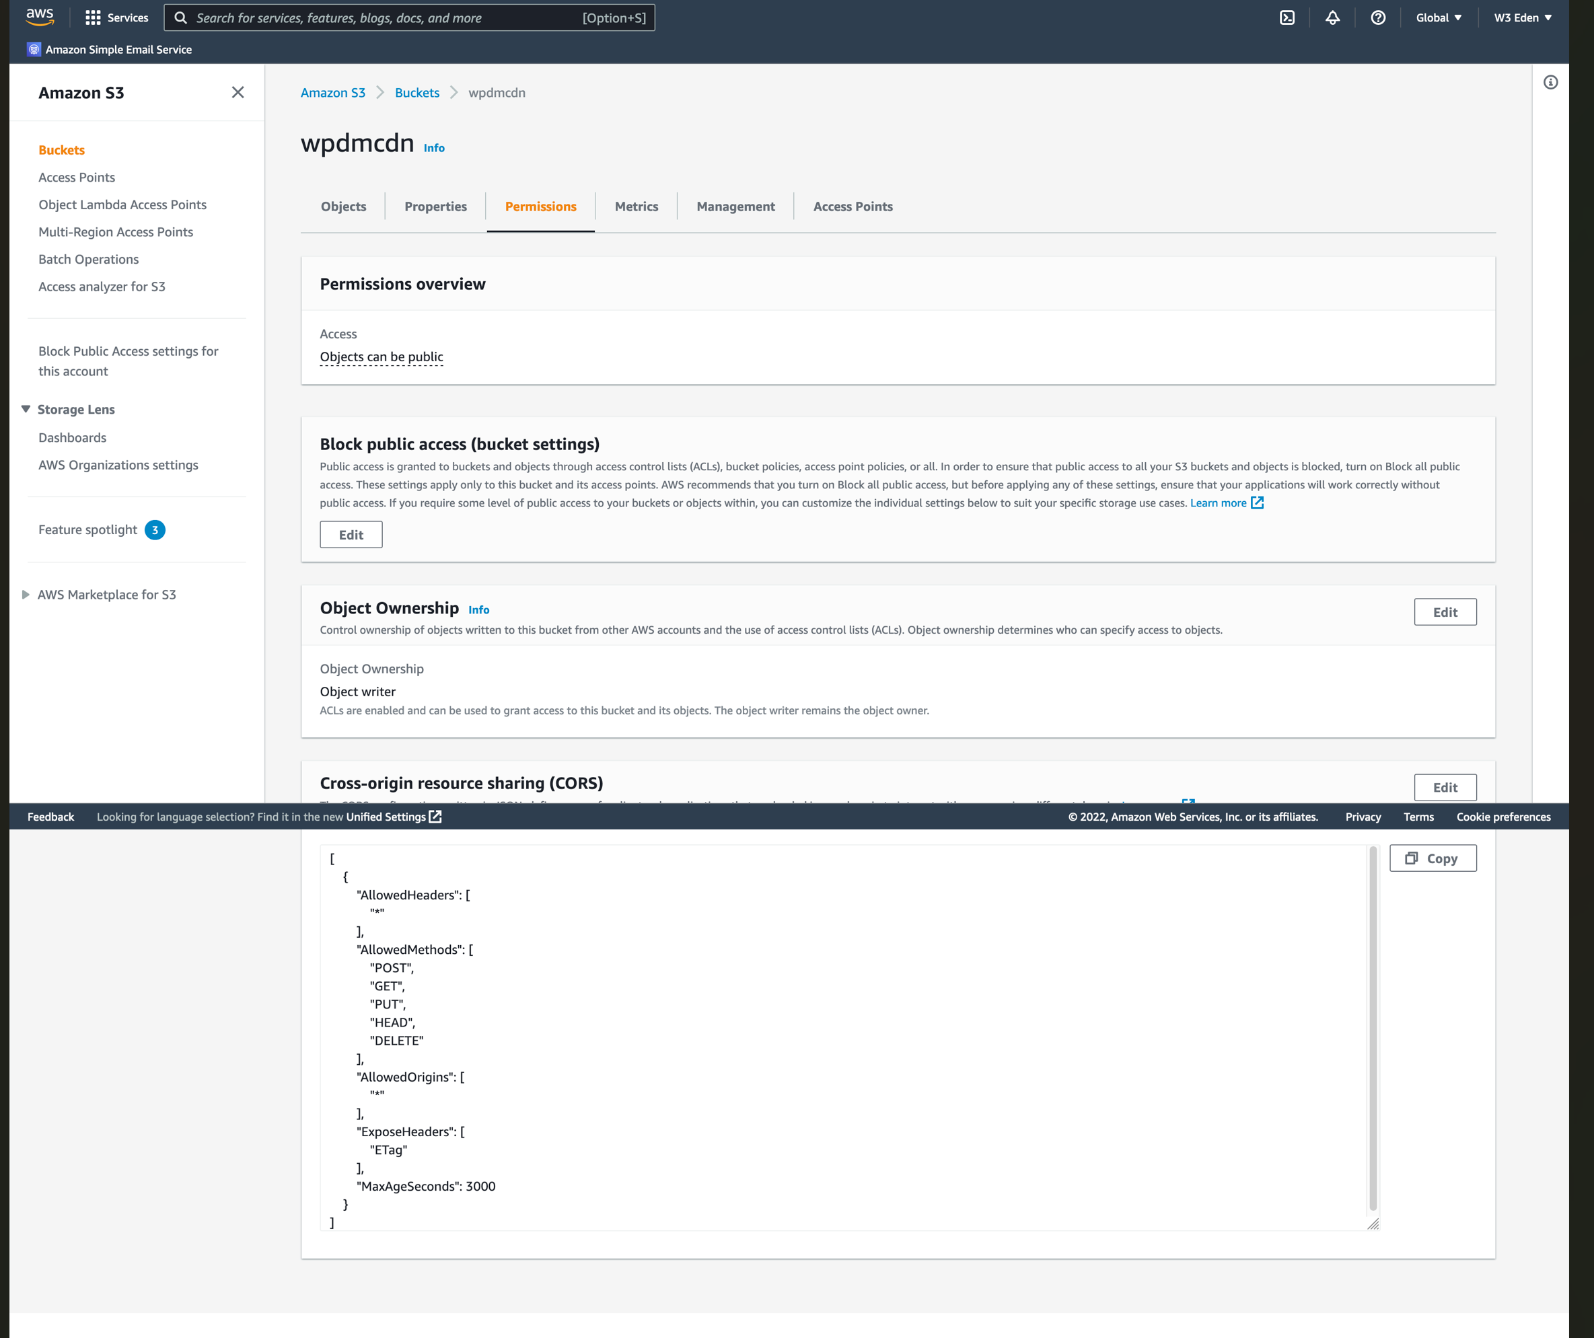Click inside the CORS JSON text area
The height and width of the screenshot is (1338, 1594).
pyautogui.click(x=848, y=1037)
